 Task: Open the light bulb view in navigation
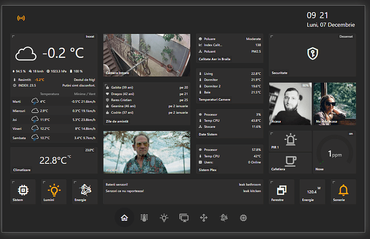(164, 218)
